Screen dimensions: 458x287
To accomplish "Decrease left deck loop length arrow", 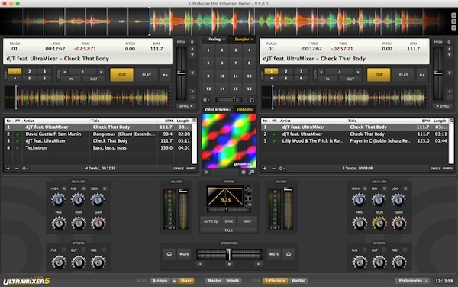I will pos(65,72).
